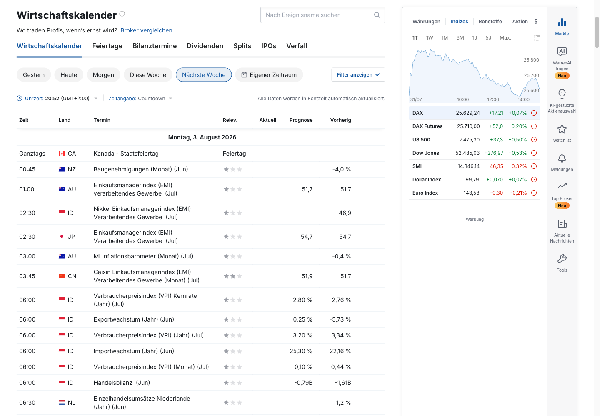Switch to the Rohstoffe tab
Screen dimensions: 600x416
(x=490, y=22)
